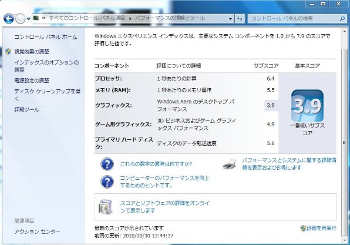Minimize the window
Image resolution: width=350 pixels, height=245 pixels.
click(312, 4)
